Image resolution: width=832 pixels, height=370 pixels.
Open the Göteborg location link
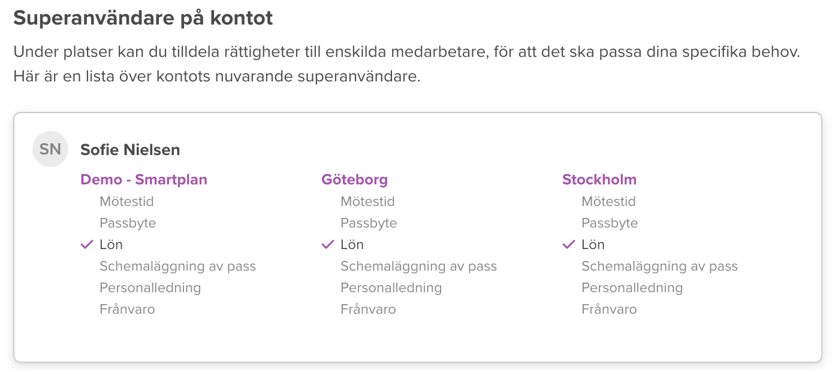354,180
